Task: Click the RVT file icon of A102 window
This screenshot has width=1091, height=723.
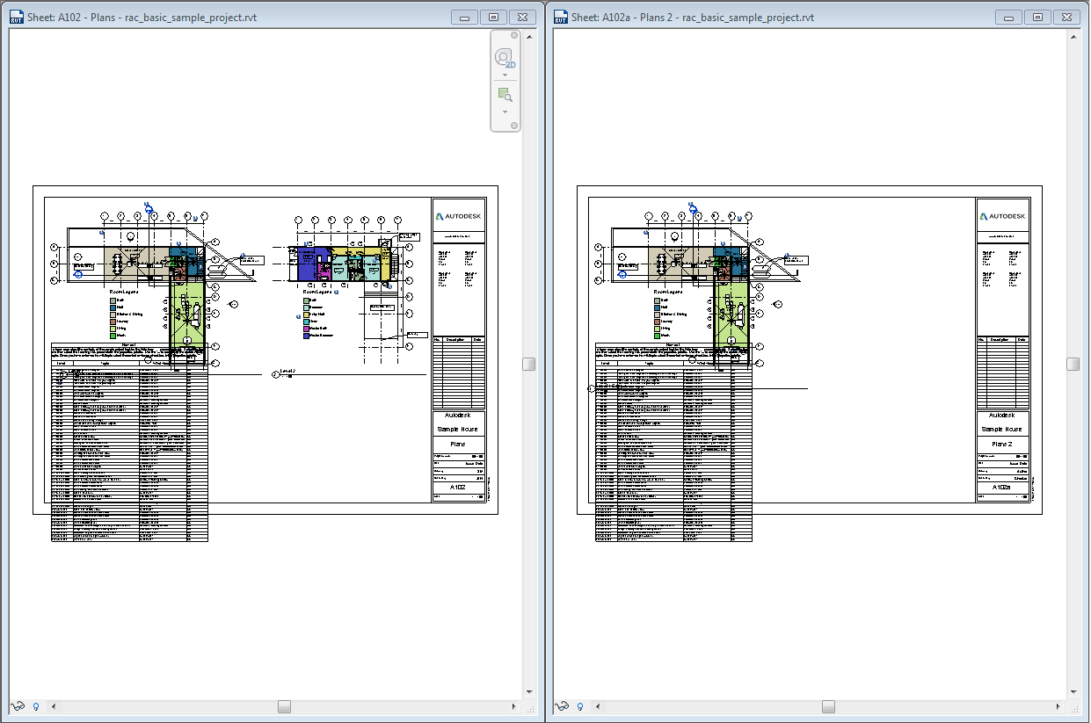Action: click(x=16, y=17)
